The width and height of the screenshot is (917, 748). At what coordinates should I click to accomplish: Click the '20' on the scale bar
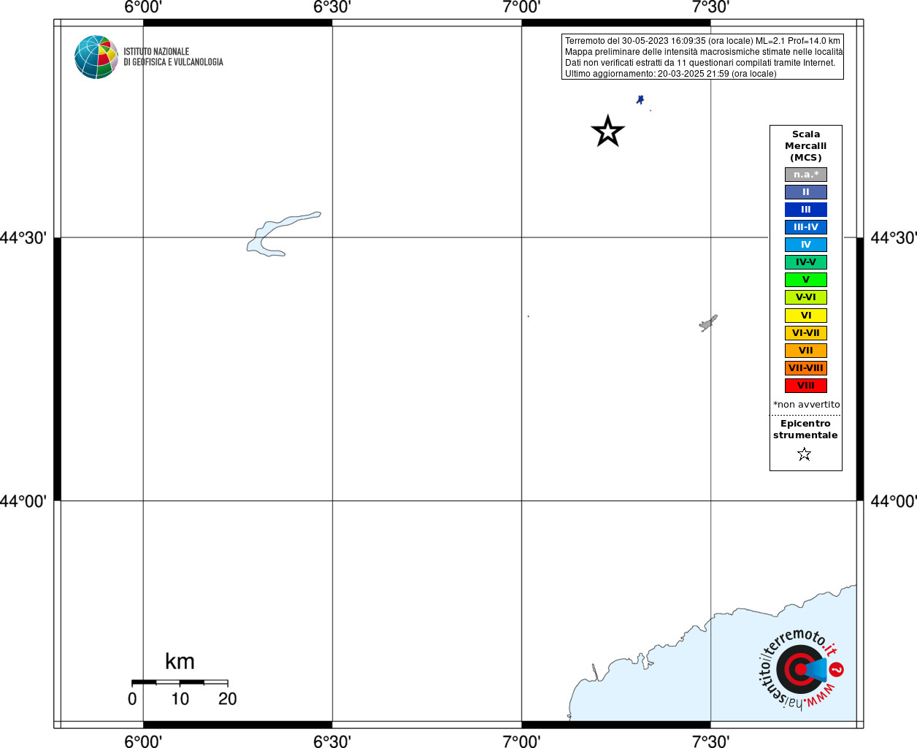pyautogui.click(x=228, y=699)
